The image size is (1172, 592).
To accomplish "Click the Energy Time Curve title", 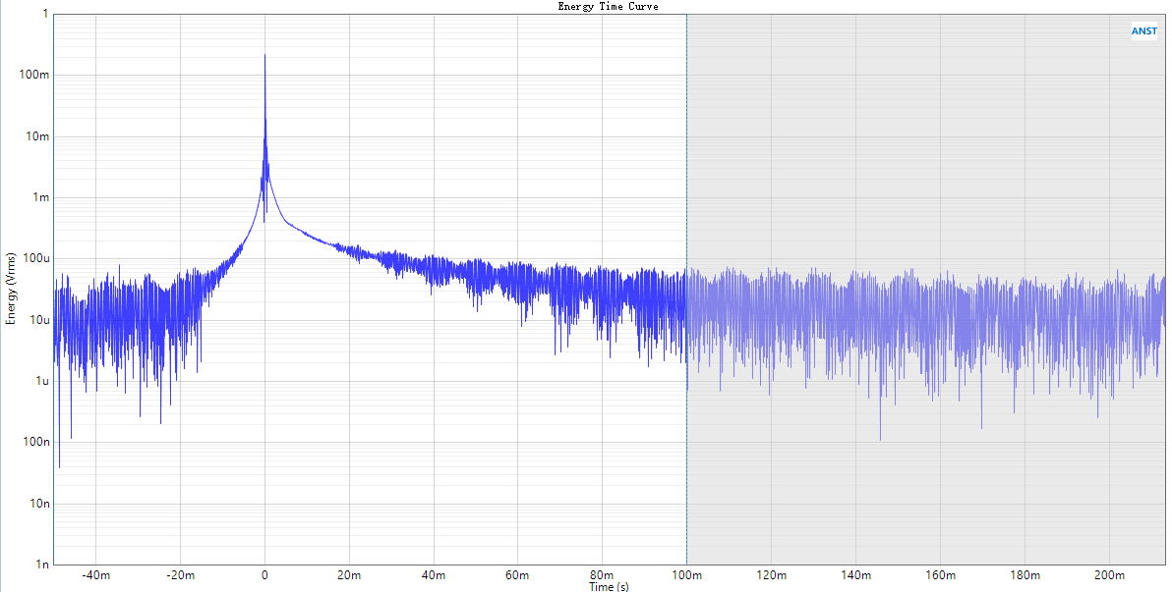I will [608, 6].
